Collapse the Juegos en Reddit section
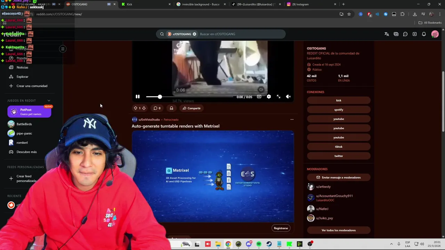This screenshot has width=445, height=250. 49,101
